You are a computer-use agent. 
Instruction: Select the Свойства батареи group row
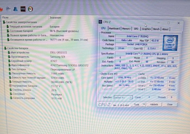16,48
